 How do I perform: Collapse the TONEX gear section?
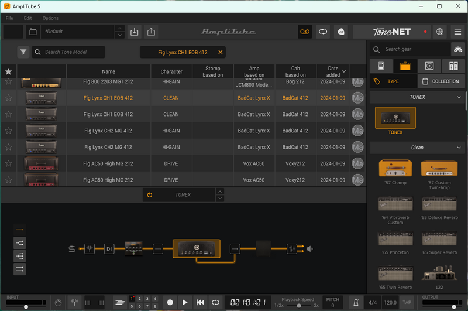coord(459,97)
